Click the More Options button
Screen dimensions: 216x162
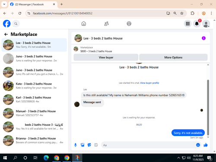[173, 57]
